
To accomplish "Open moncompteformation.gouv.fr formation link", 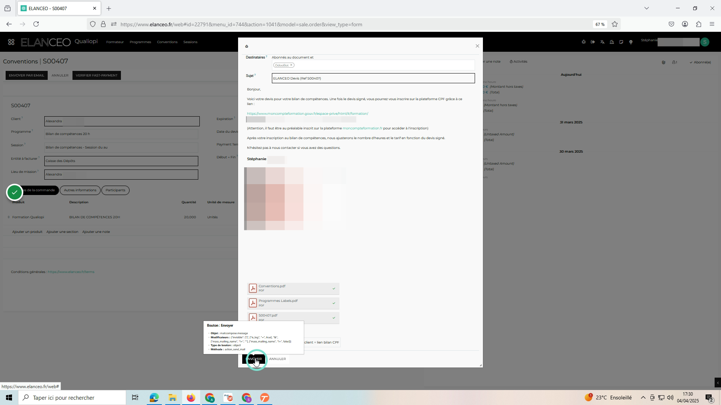I will point(308,114).
